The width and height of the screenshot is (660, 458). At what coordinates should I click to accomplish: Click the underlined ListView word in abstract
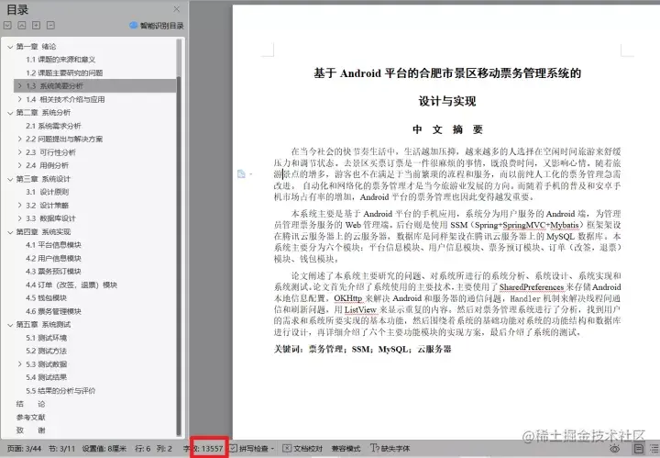[360, 309]
